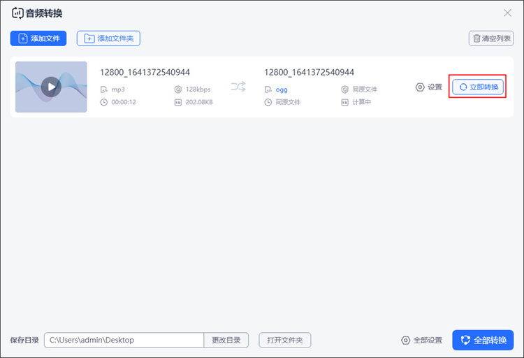The width and height of the screenshot is (524, 358).
Task: Click the 128kbps bitrate value
Action: pyautogui.click(x=198, y=89)
